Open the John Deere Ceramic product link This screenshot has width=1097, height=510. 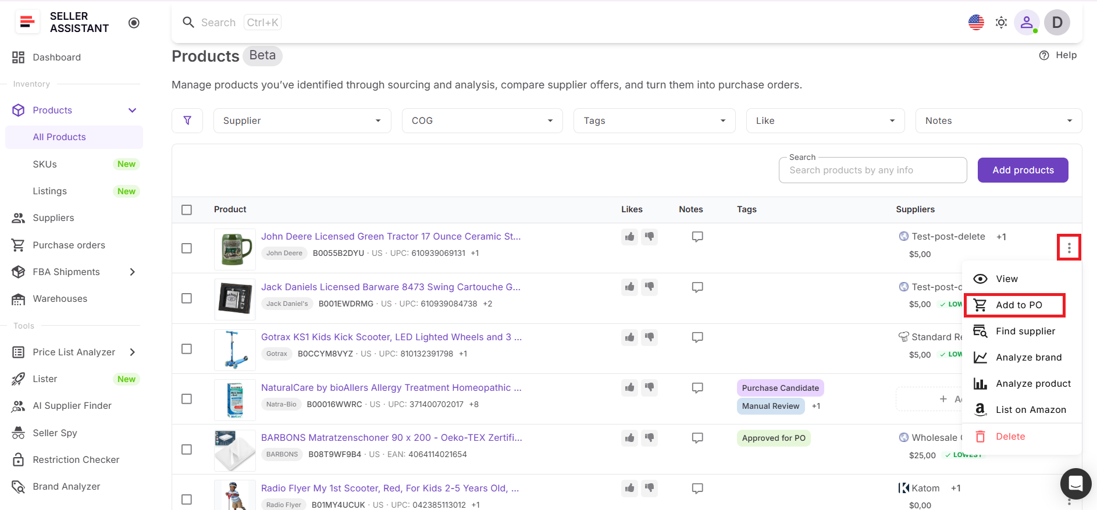pyautogui.click(x=391, y=237)
